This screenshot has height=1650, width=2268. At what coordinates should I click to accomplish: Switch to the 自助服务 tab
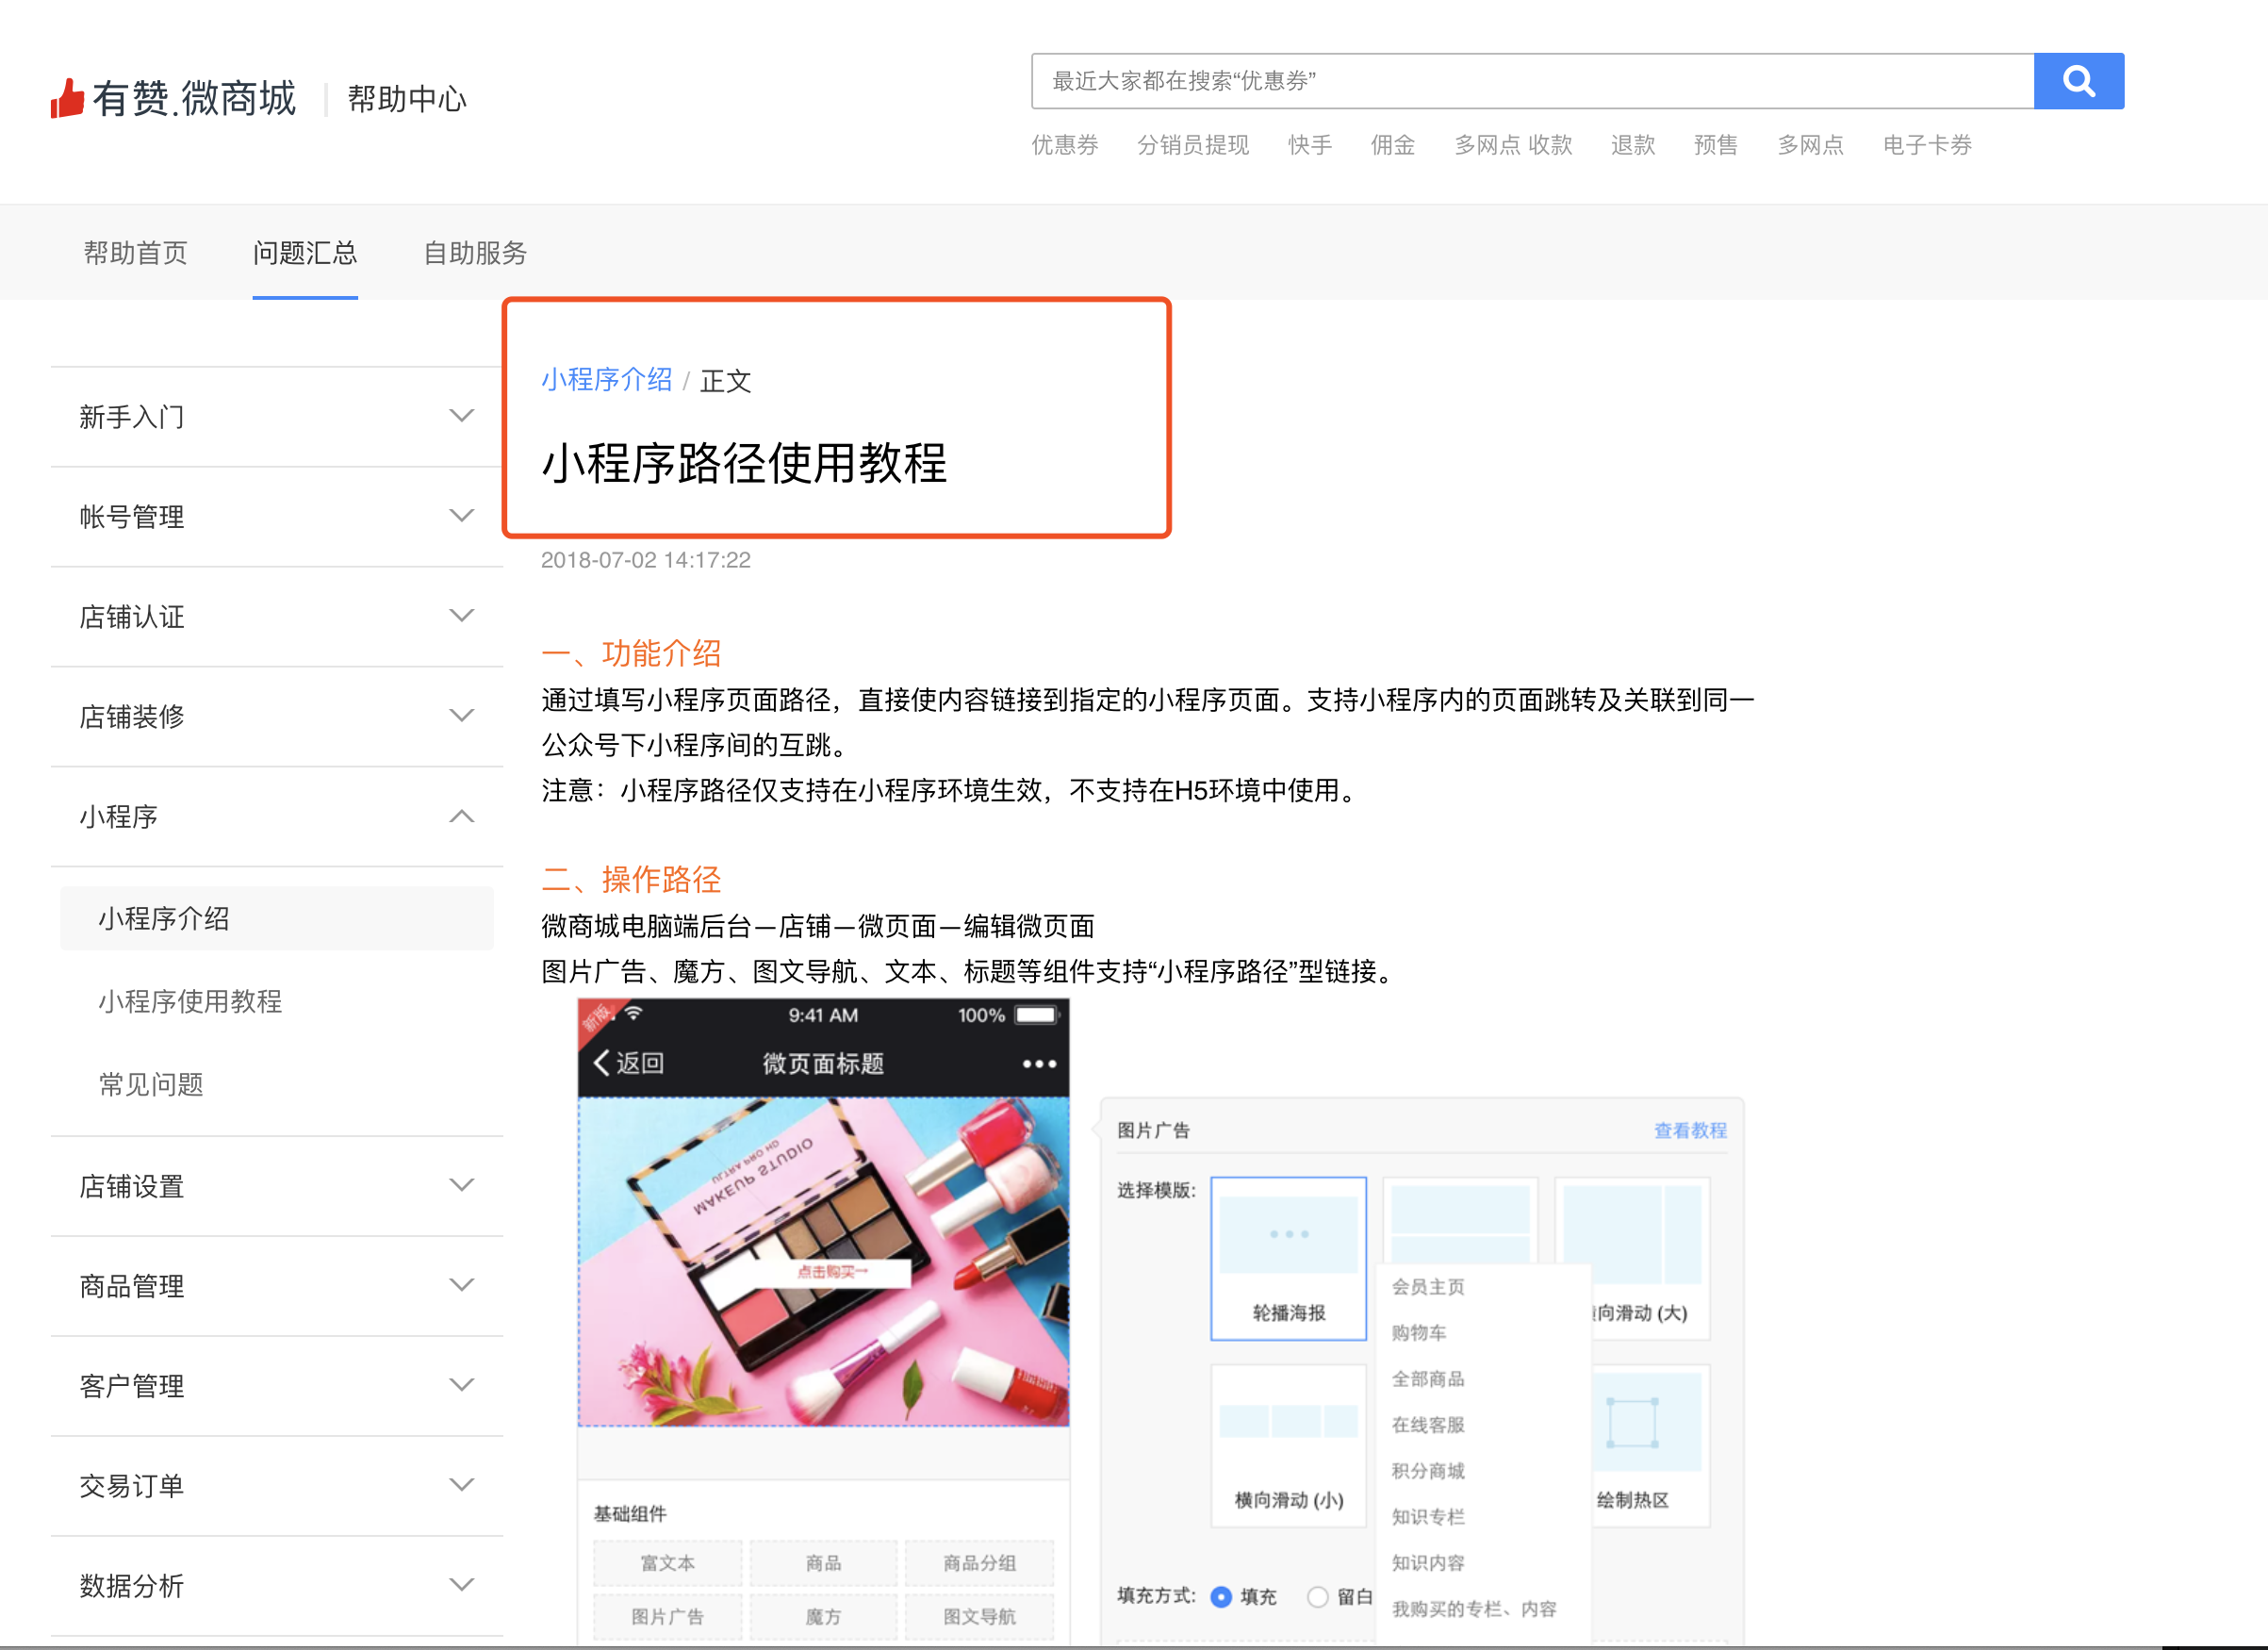(x=475, y=253)
